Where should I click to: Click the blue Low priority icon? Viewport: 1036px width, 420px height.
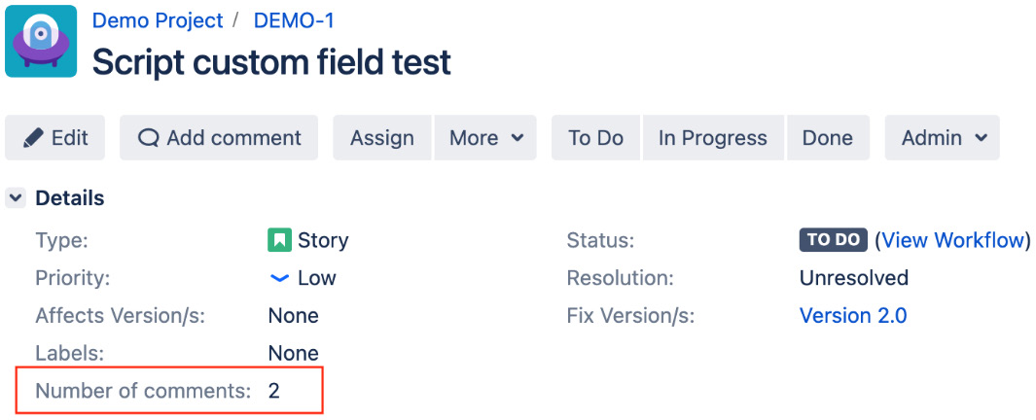pos(280,279)
